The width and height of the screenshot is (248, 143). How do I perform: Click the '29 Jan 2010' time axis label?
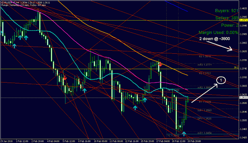(x=6, y=141)
